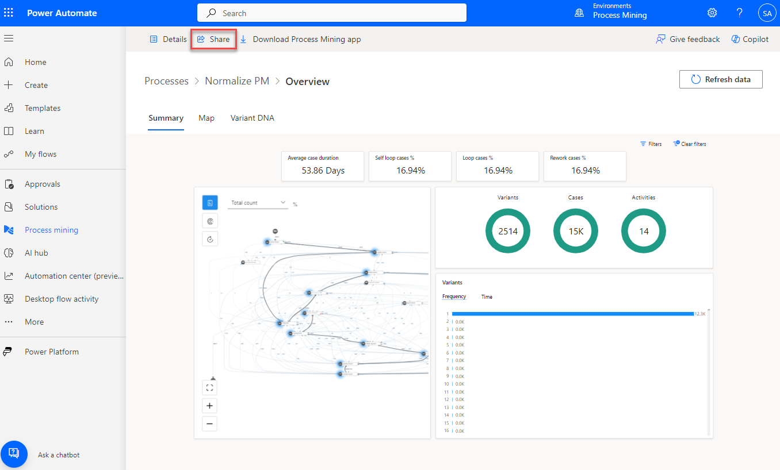Click the Approvals icon in sidebar
This screenshot has height=470, width=780.
[9, 184]
